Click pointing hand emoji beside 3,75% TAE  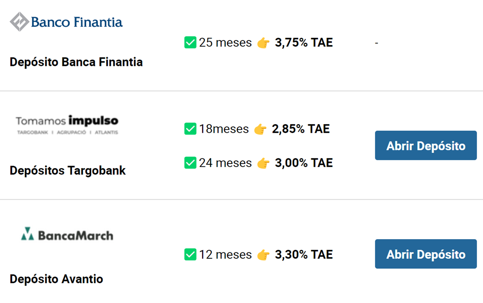point(264,43)
